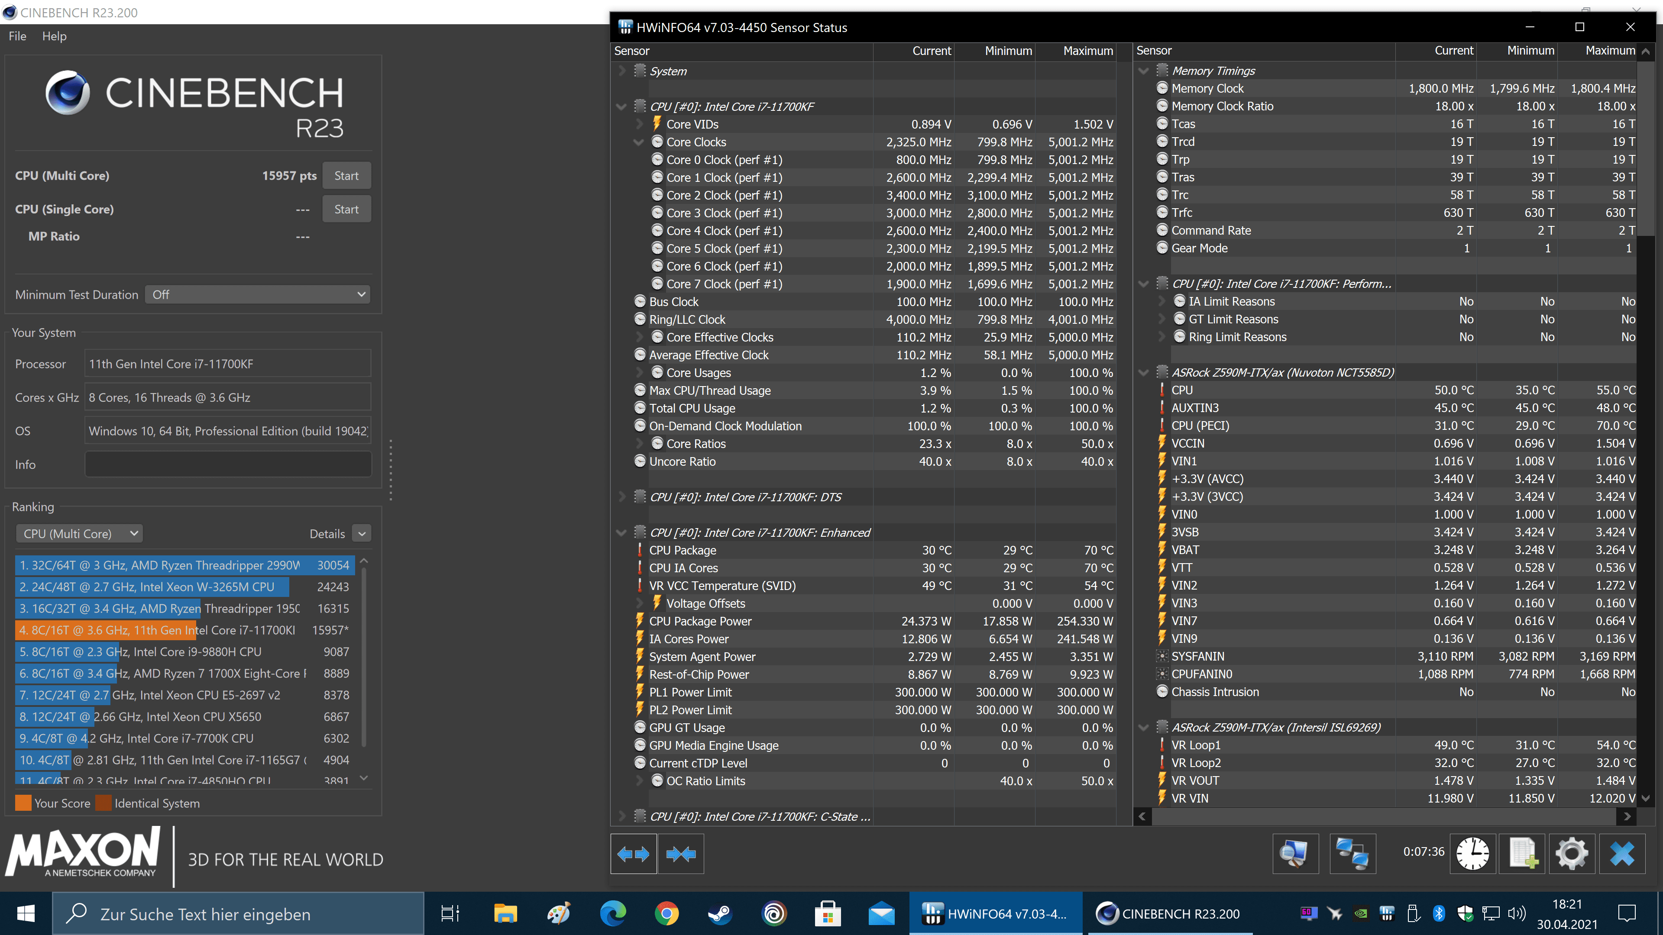Click the Windows taskbar search box
Screen dimensions: 1663x935
coord(238,914)
